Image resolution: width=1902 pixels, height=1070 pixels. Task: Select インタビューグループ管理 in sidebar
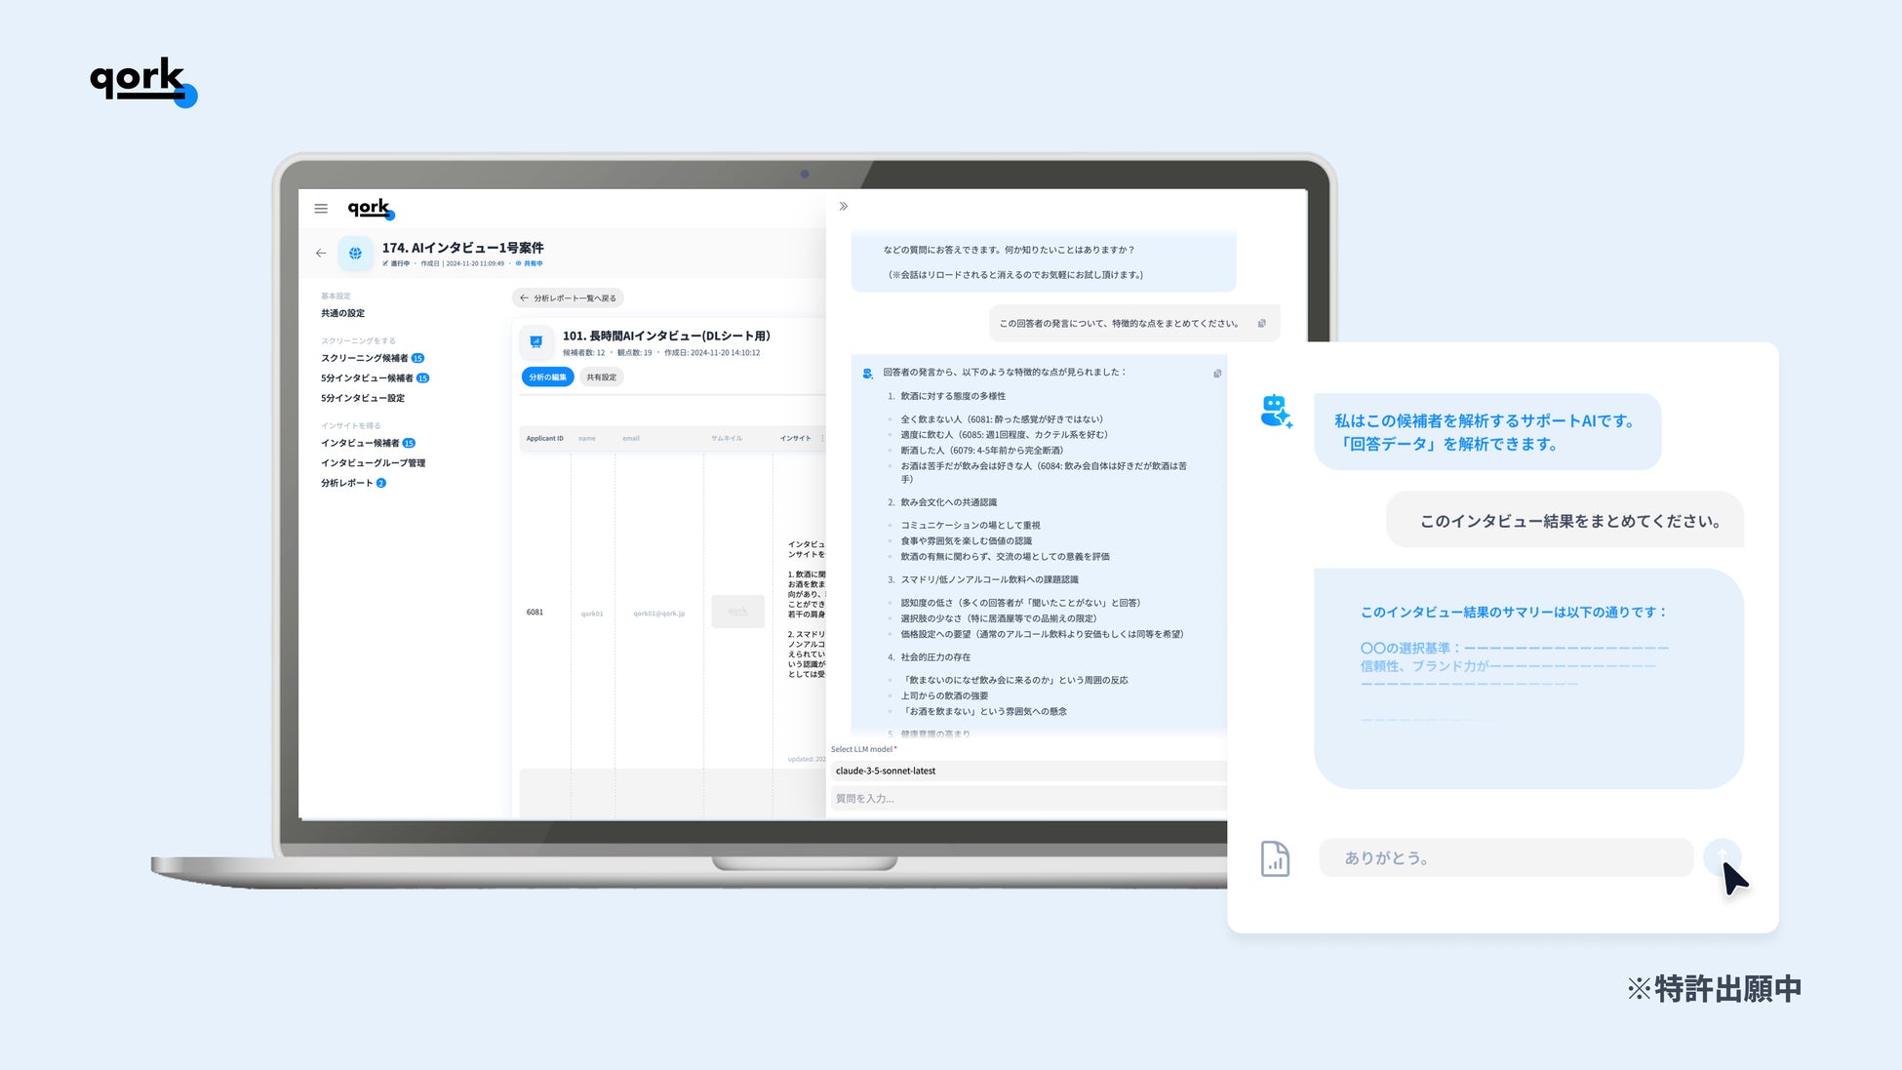point(373,463)
